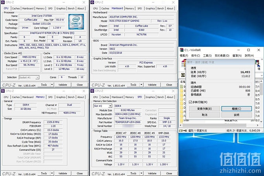Click the CPU-Z icon in the SPD window title bar
This screenshot has width=264, height=176.
point(92,91)
